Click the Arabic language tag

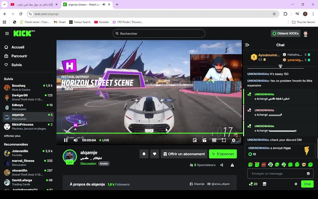[x=104, y=164]
